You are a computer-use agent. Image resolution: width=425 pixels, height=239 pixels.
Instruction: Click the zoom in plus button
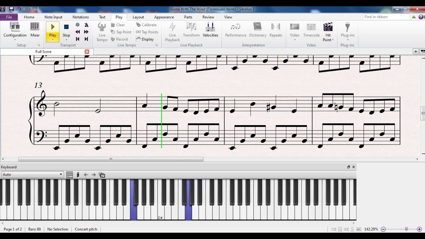tap(419, 229)
